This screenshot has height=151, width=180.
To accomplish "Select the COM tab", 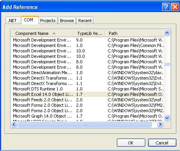I will click(30, 20).
